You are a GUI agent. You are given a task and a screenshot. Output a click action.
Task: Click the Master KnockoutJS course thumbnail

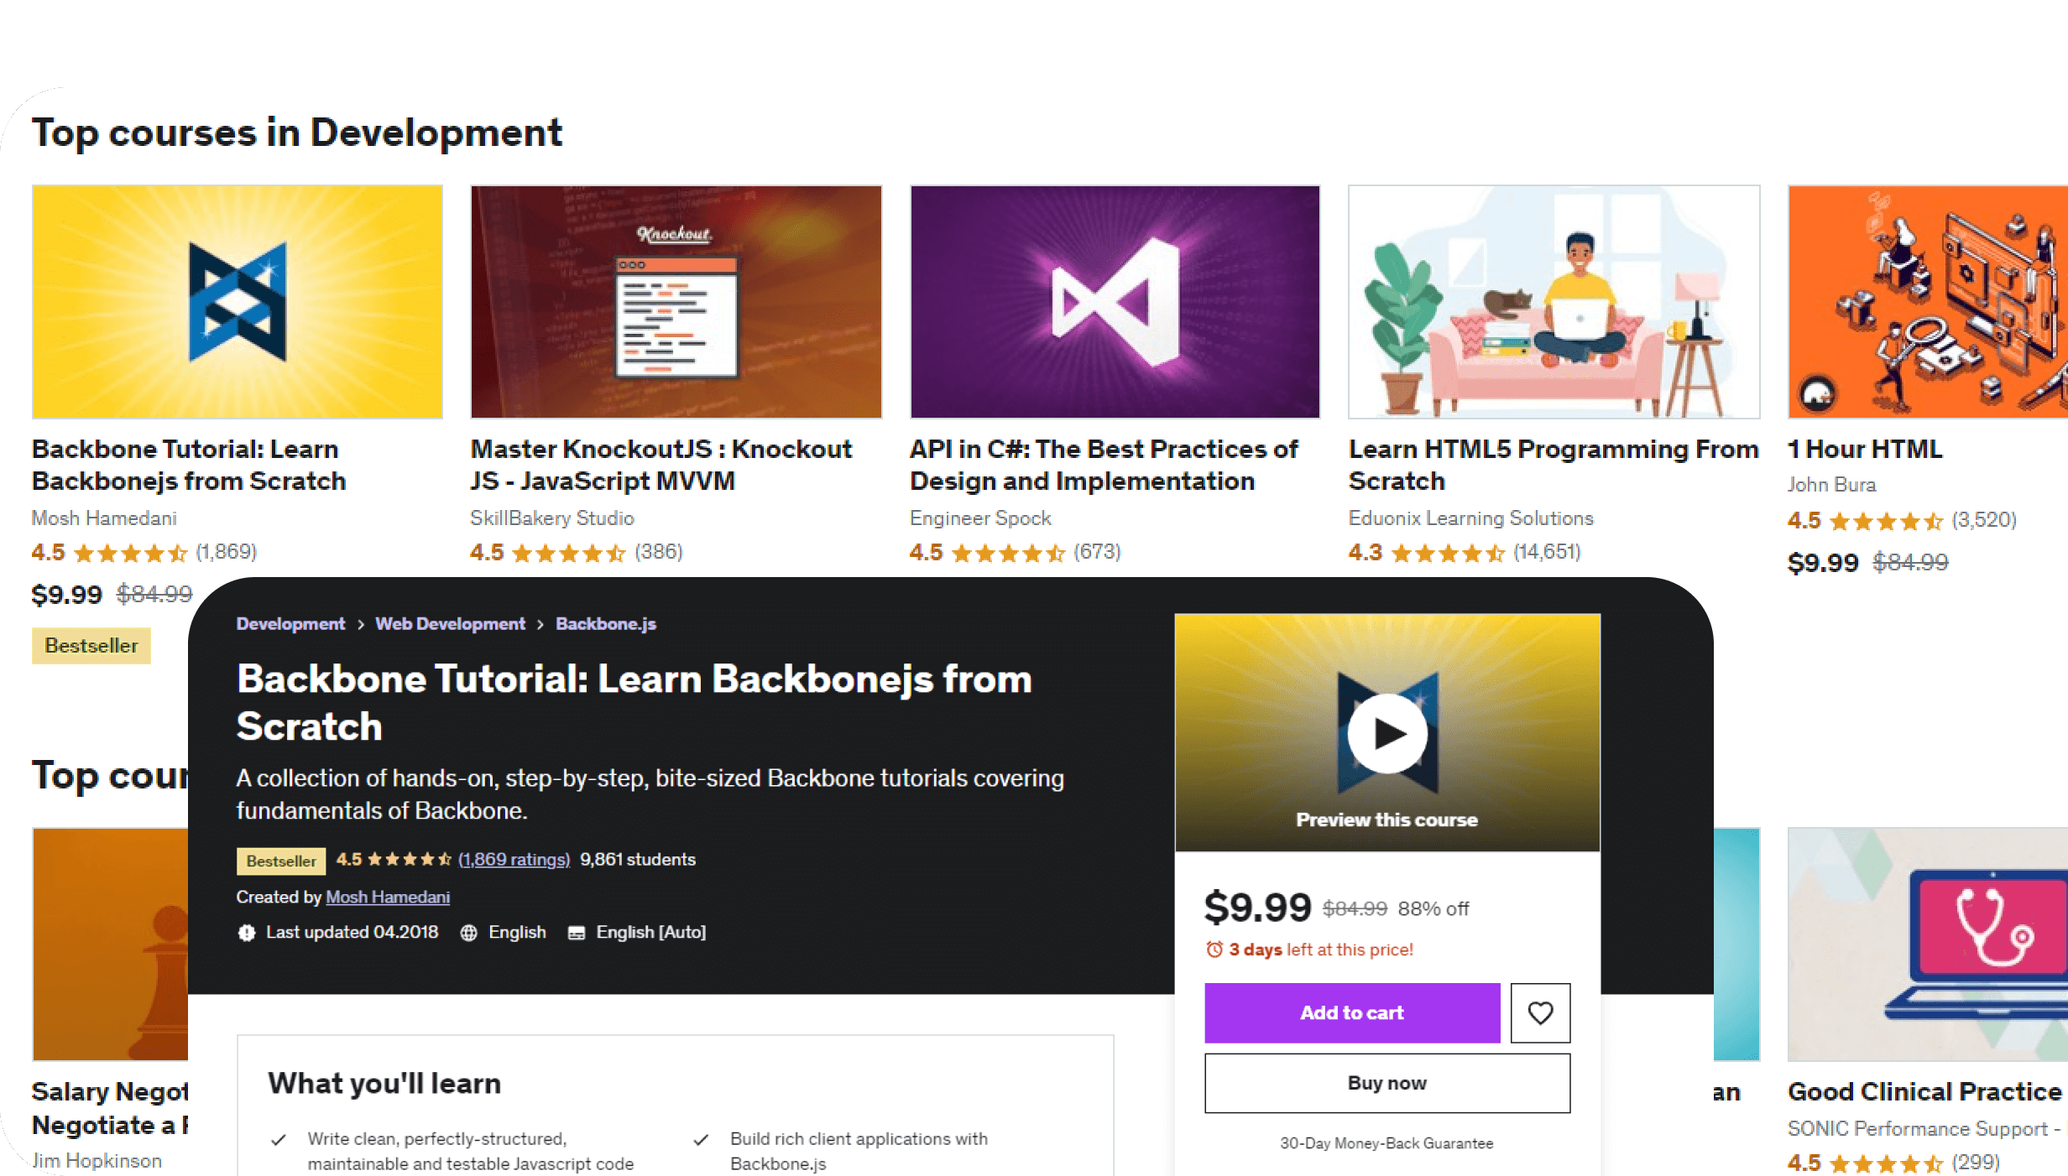(676, 302)
